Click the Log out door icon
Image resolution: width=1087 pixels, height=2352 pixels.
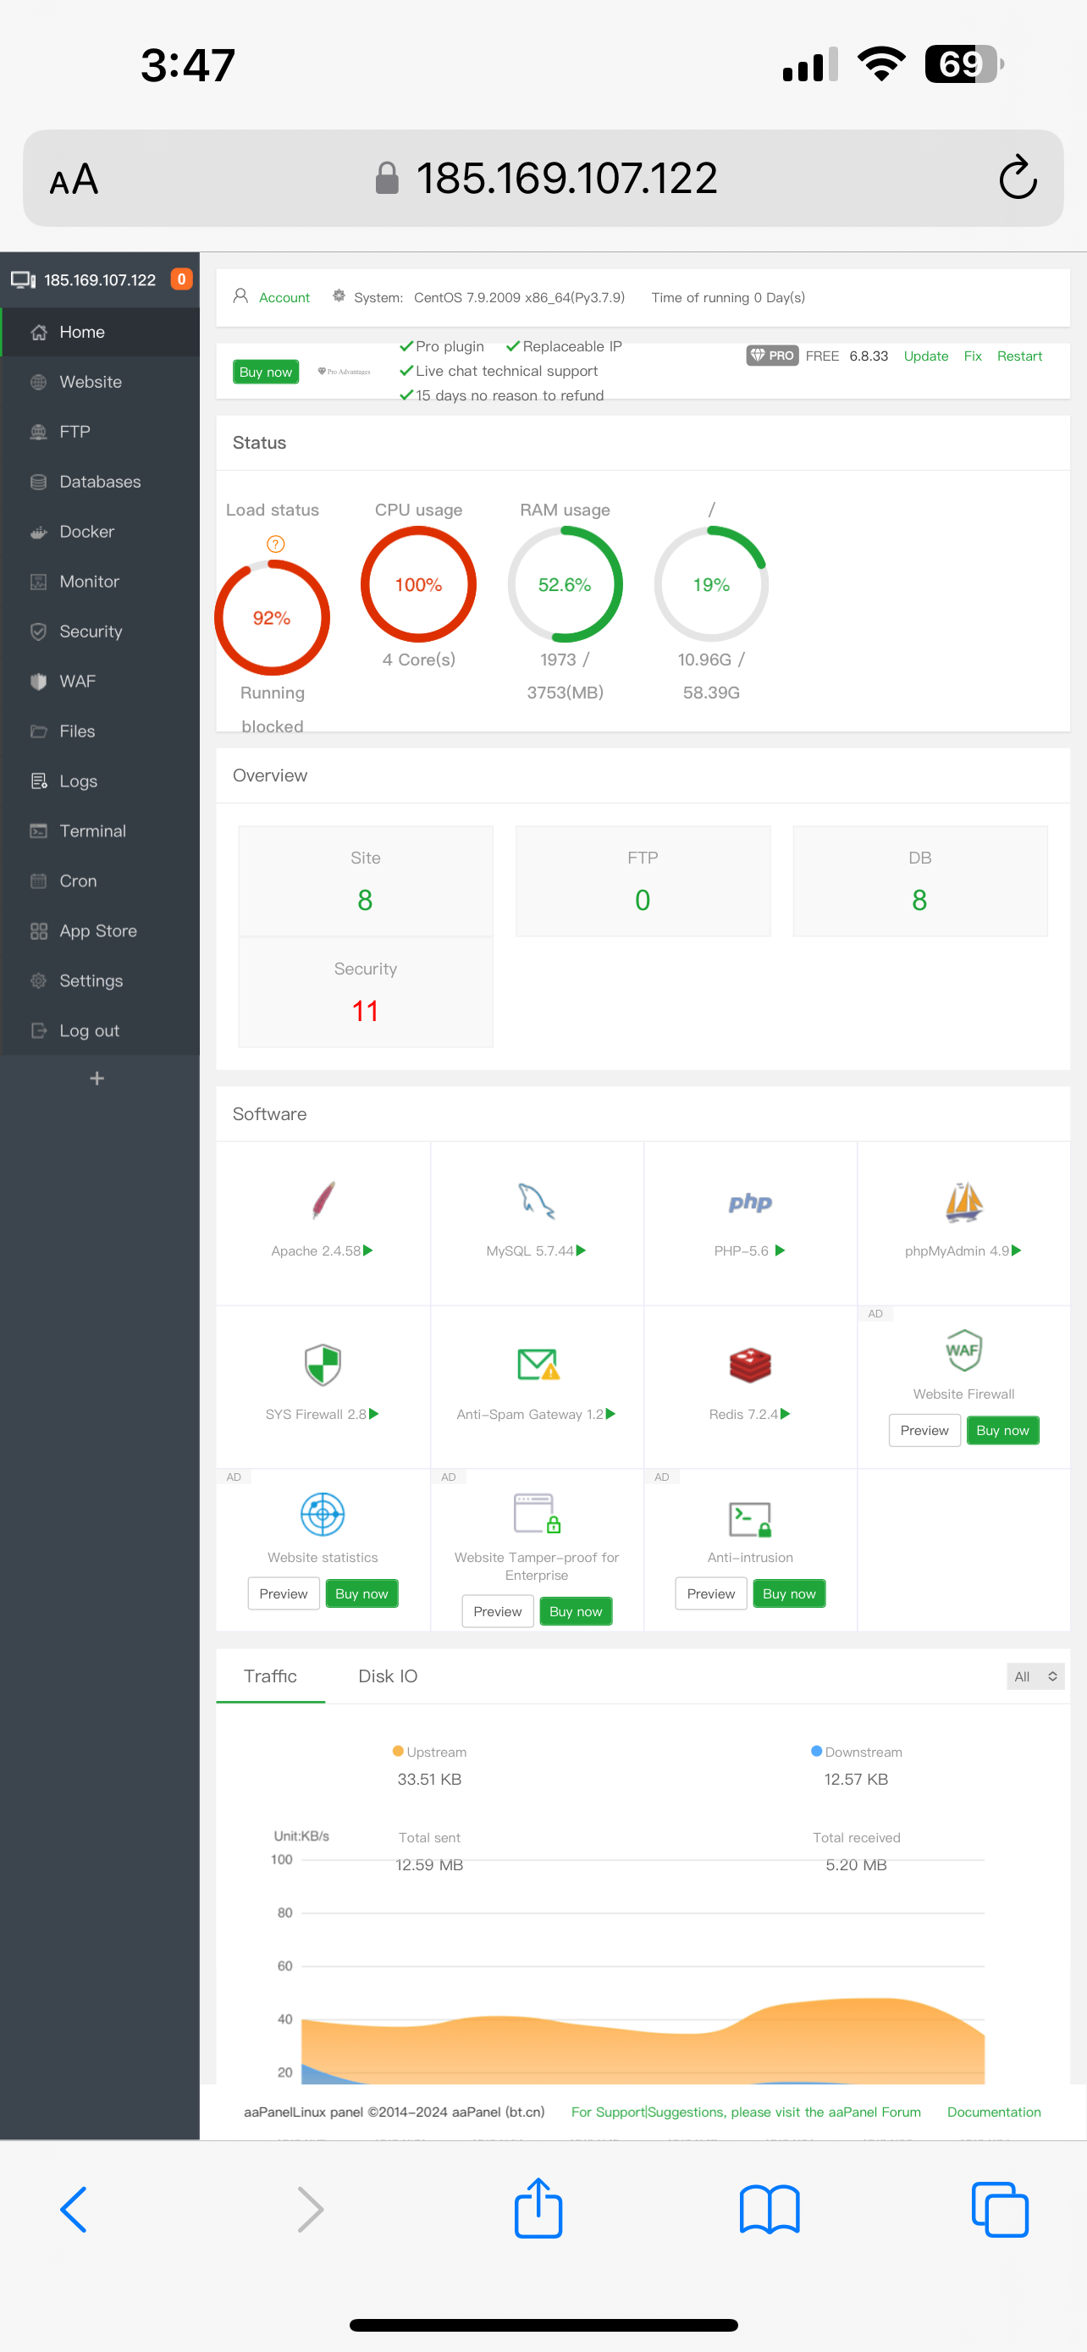point(38,1031)
